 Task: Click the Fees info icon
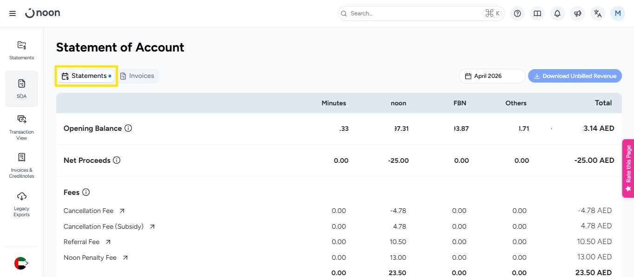click(x=86, y=192)
